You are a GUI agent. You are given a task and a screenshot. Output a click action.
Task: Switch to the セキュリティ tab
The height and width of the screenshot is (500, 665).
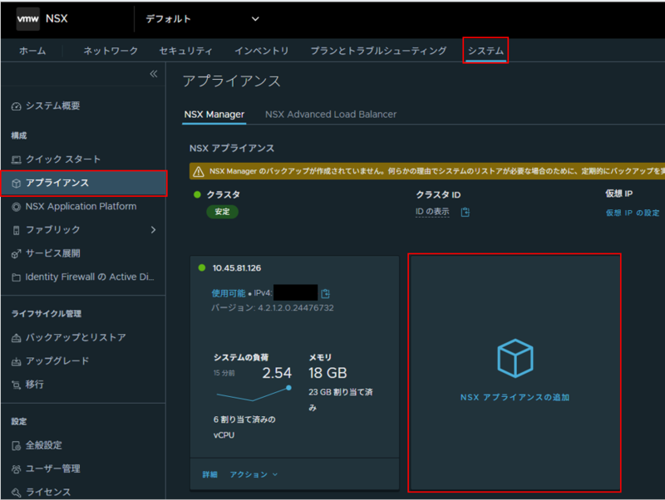click(x=185, y=51)
